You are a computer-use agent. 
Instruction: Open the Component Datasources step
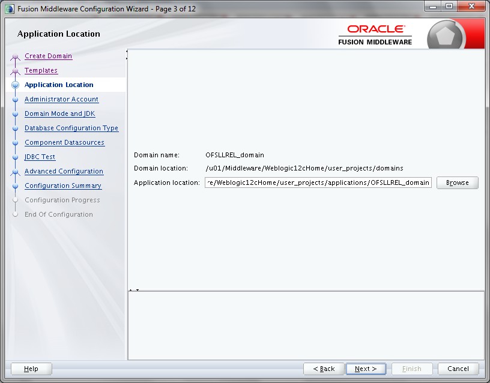pyautogui.click(x=64, y=142)
